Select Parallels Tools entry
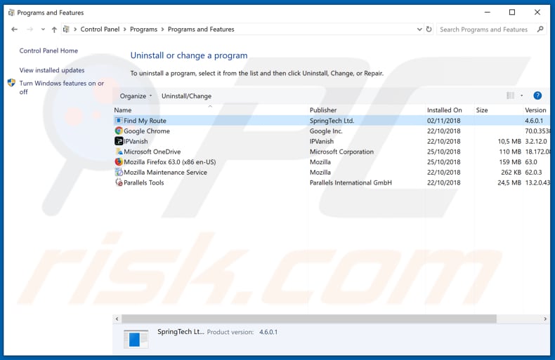555x360 pixels. coord(144,182)
